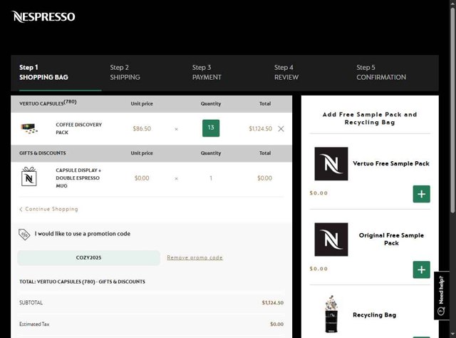
Task: Click the Estimated Tax label
Action: click(x=34, y=324)
